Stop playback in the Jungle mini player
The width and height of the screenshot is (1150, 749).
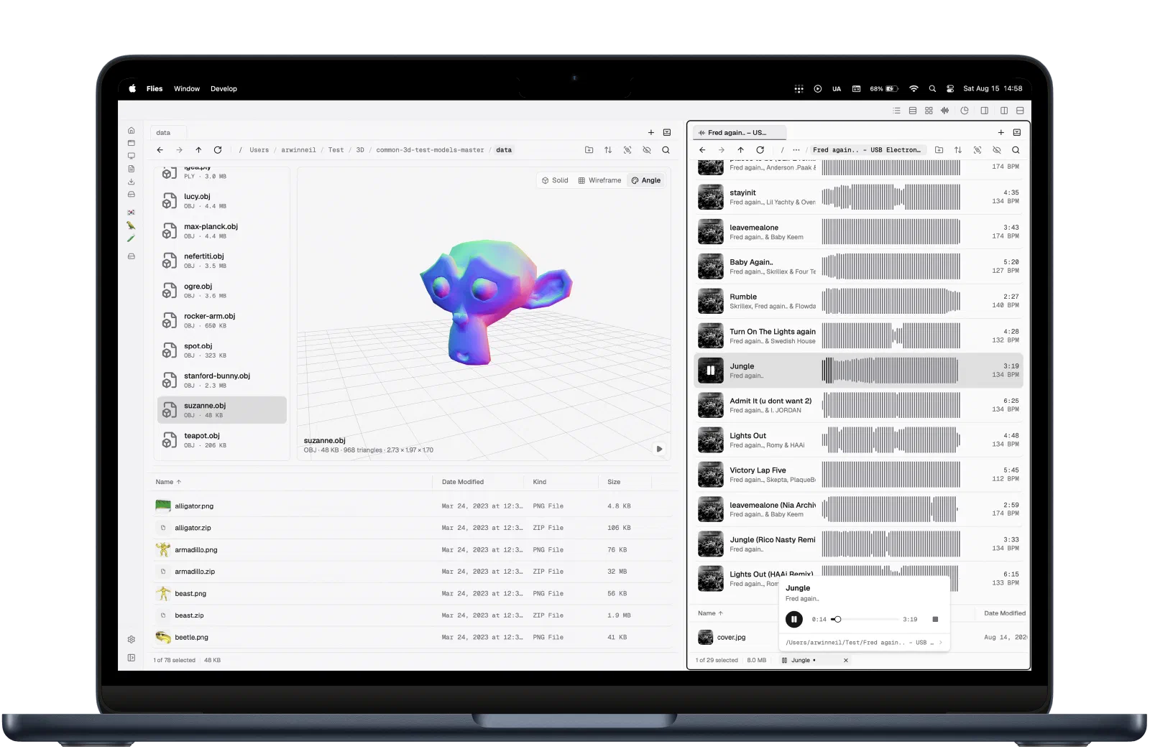tap(935, 619)
